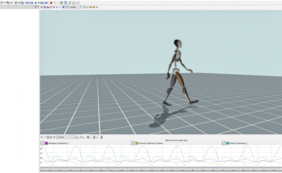Image resolution: width=282 pixels, height=173 pixels.
Task: Click the teal Flexion/Extension color swatch
Action: (228, 143)
